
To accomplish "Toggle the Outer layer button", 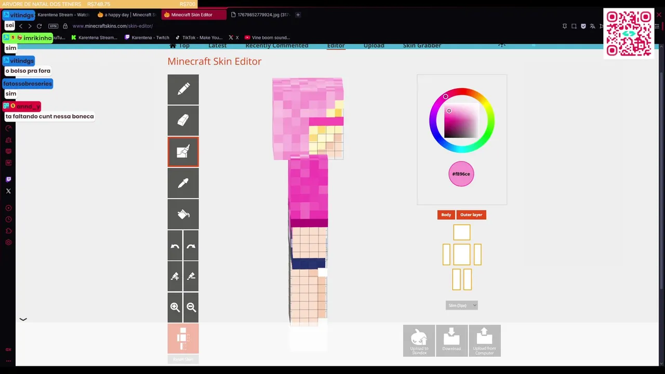I will [x=471, y=215].
